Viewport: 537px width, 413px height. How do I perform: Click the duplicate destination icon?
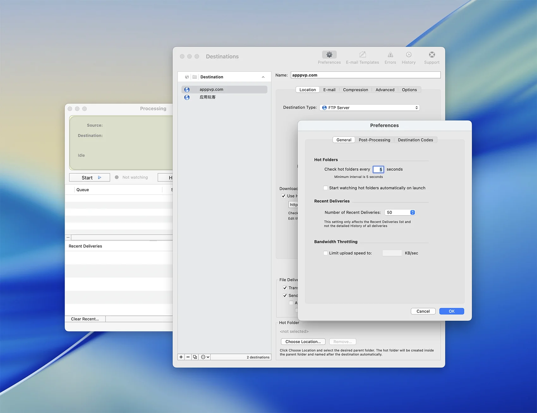[x=195, y=357]
